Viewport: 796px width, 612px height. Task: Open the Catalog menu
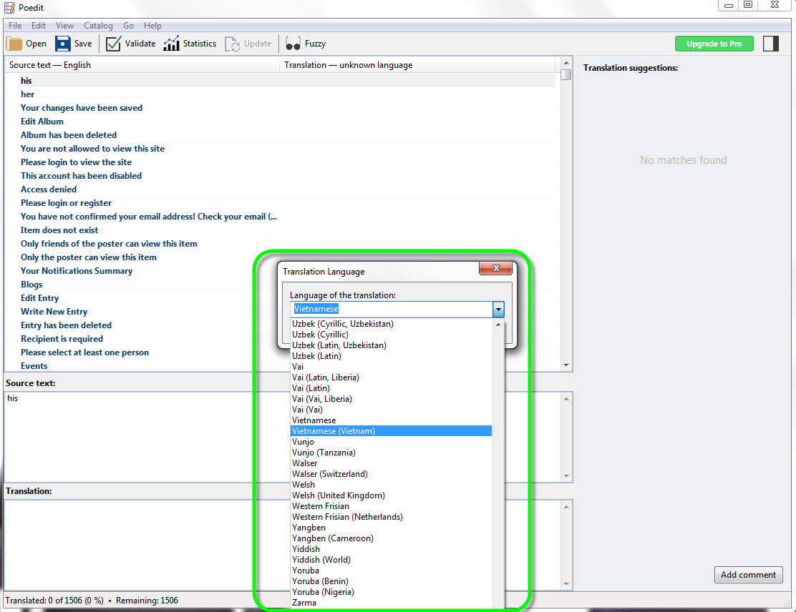point(98,26)
